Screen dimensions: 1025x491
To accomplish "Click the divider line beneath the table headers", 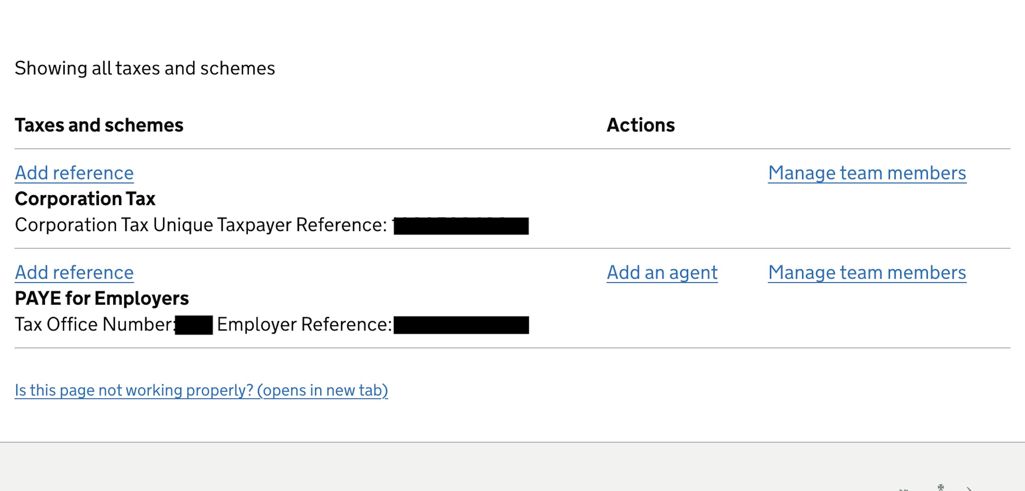I will (512, 149).
